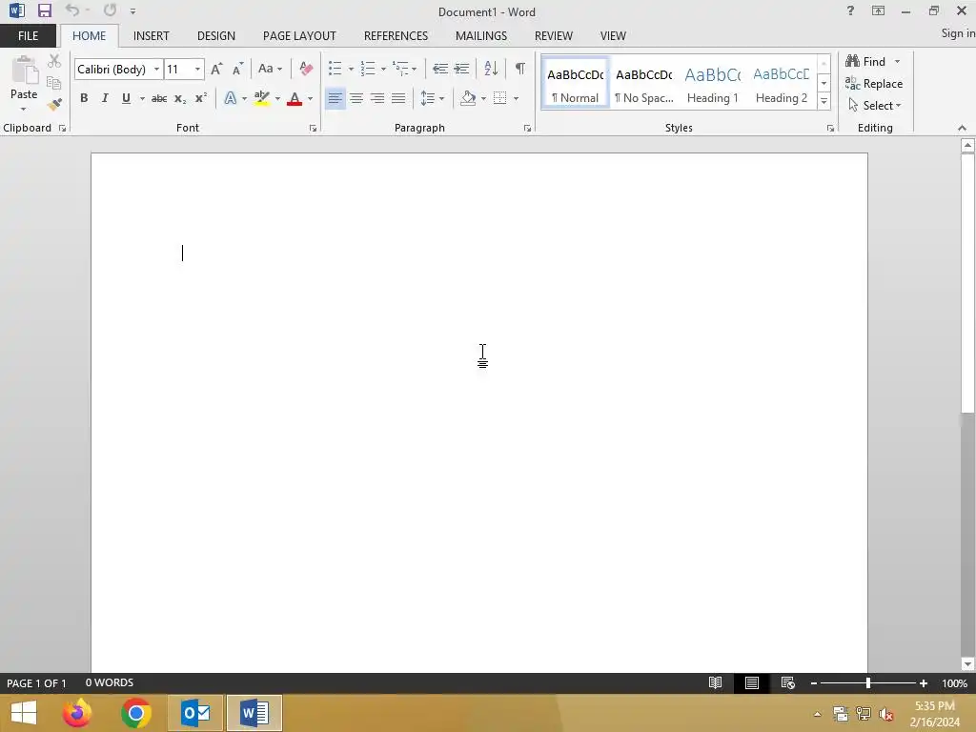Select Print Layout view icon
The image size is (976, 732).
tap(752, 682)
